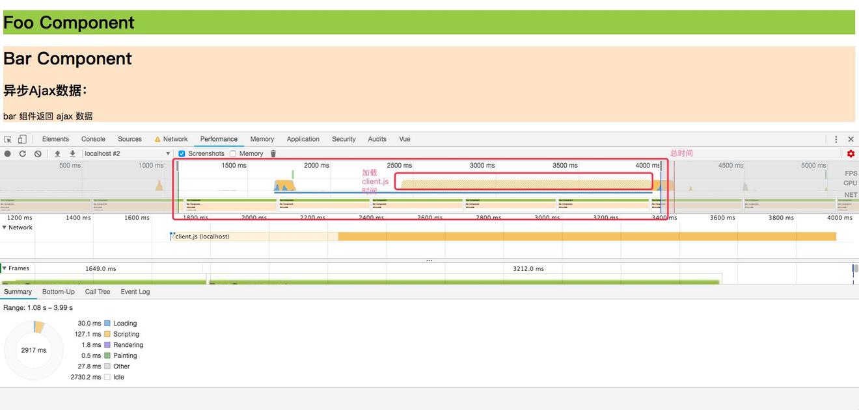Reload and profile using the refresh icon
This screenshot has height=410, width=859.
pos(22,153)
